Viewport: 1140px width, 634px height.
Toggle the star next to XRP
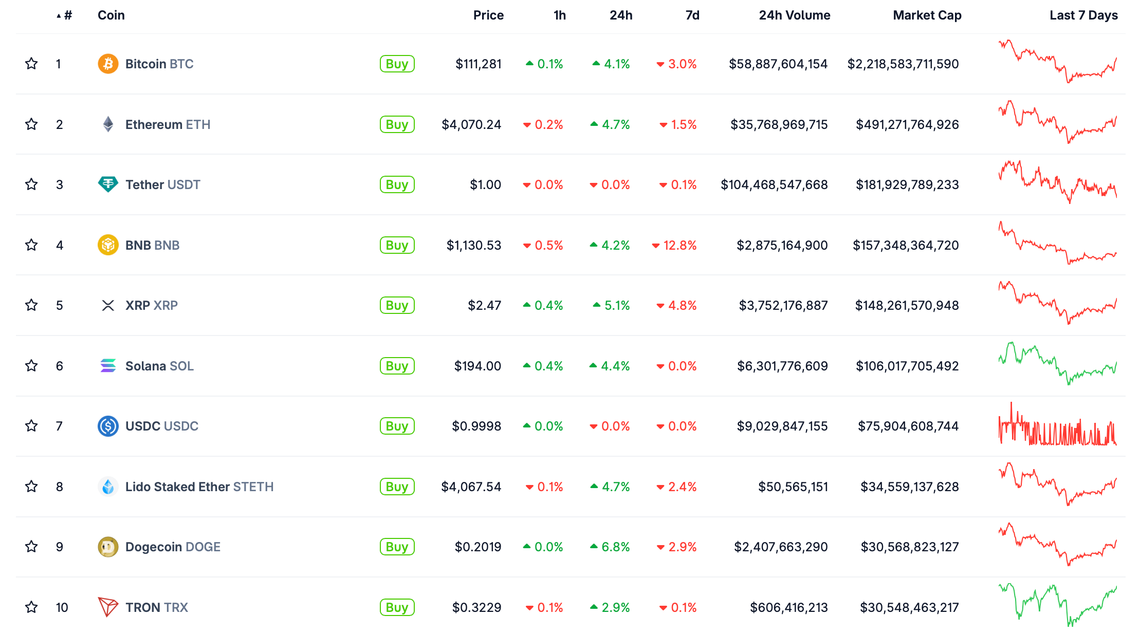pyautogui.click(x=31, y=305)
